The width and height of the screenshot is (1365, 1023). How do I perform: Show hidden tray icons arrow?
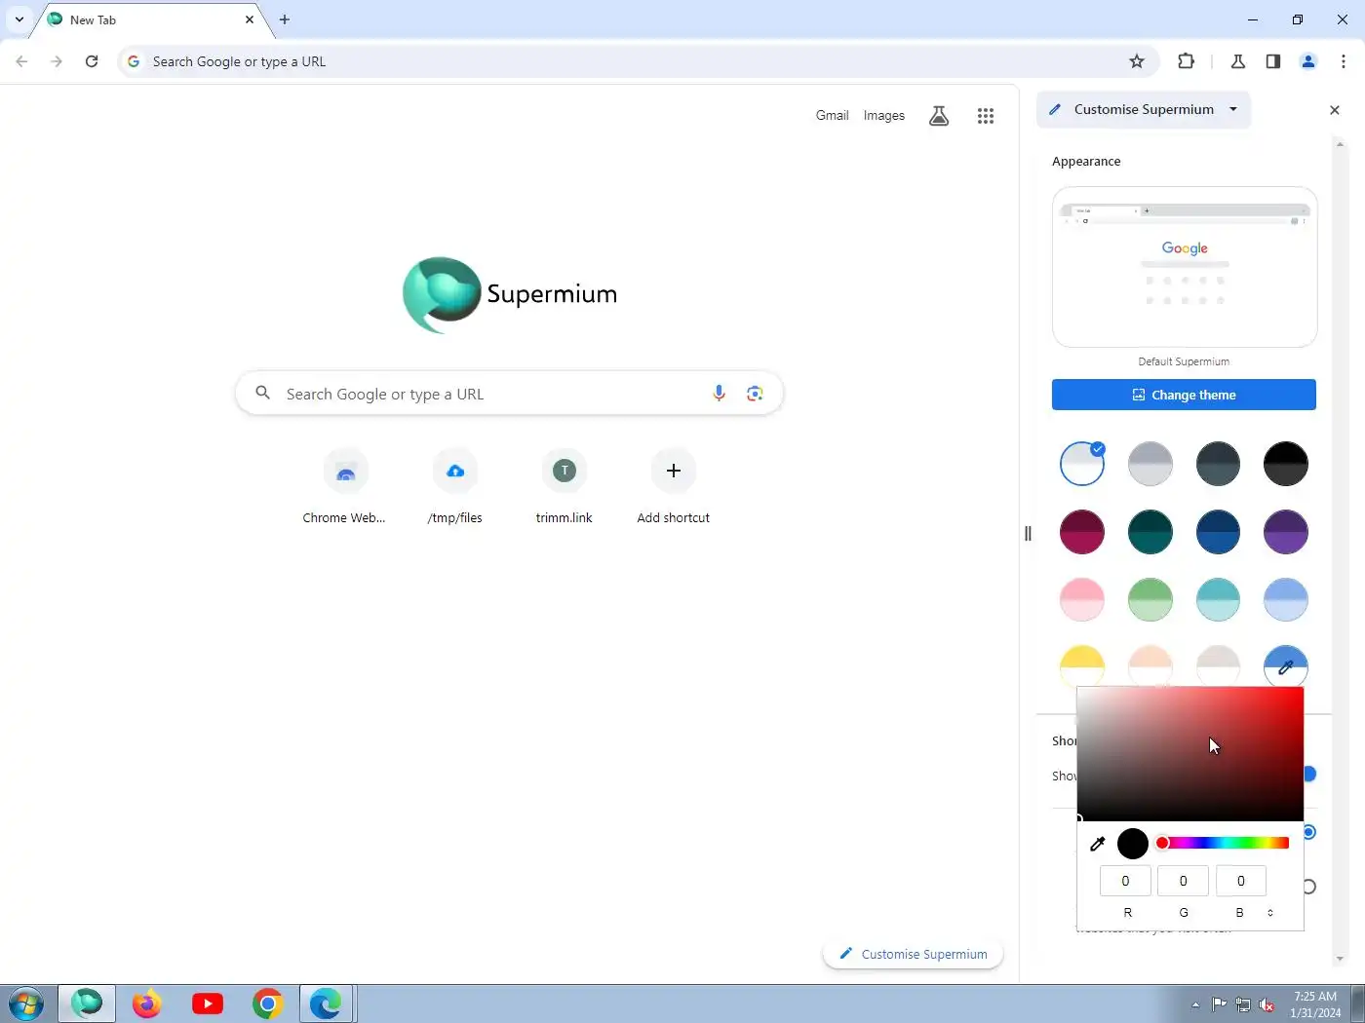(1195, 1004)
